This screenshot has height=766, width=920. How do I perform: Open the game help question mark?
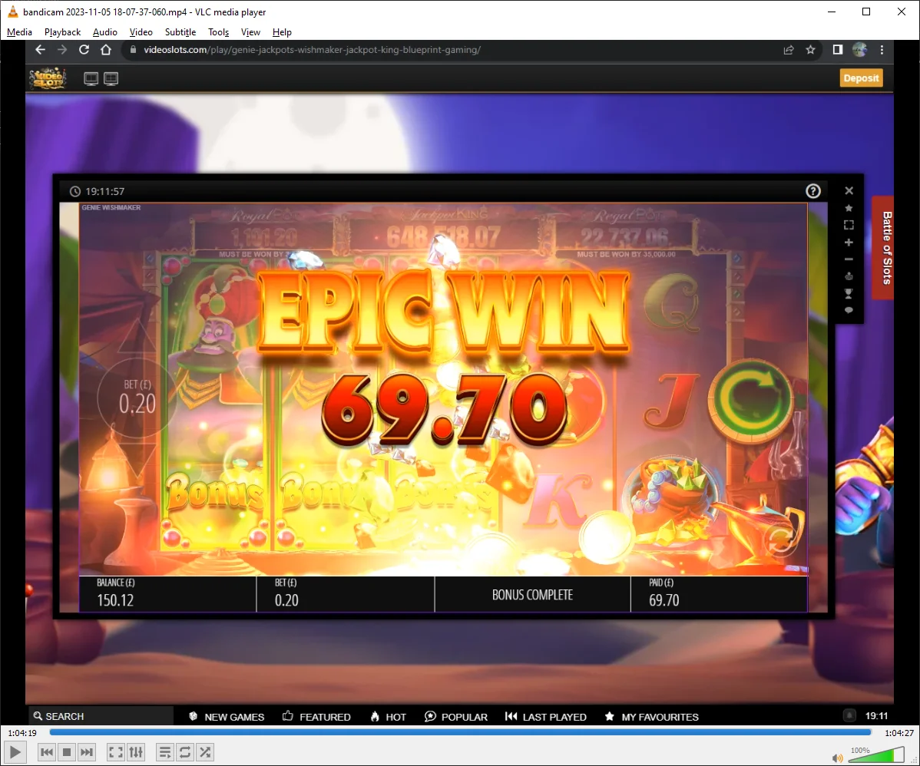[812, 191]
